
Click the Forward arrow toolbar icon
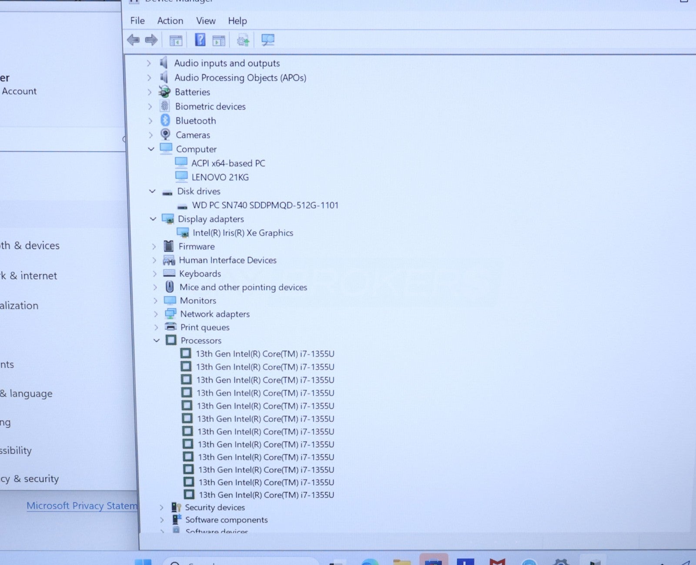(x=151, y=40)
